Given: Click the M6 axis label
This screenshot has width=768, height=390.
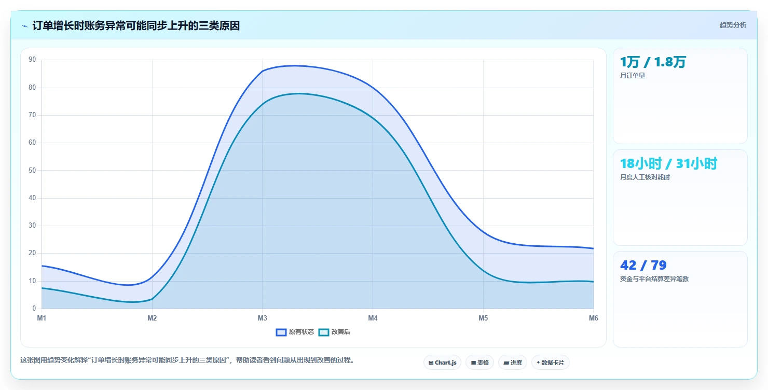Looking at the screenshot, I should 593,318.
